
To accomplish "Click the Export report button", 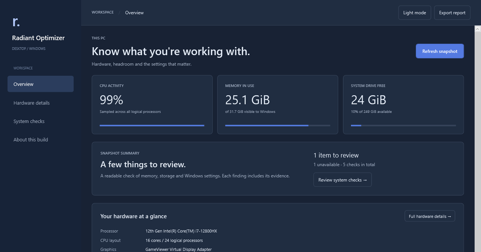I will coord(452,13).
